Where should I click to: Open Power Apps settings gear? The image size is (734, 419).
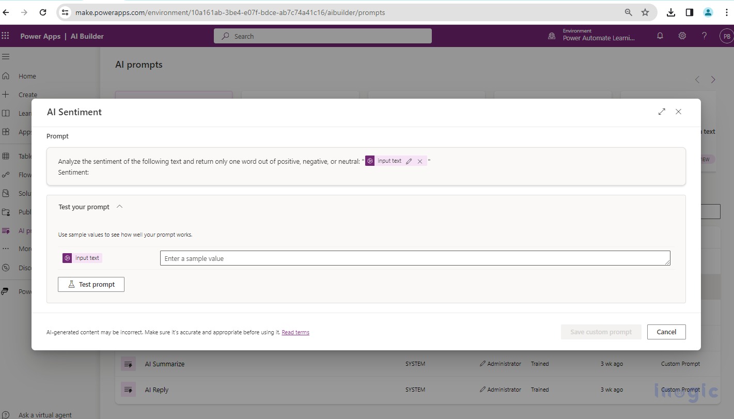point(682,36)
